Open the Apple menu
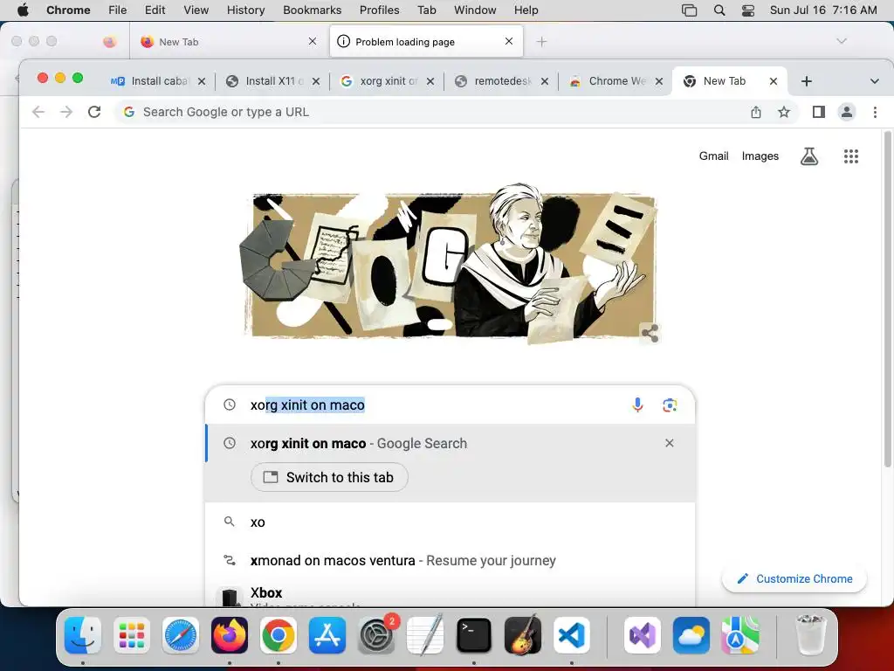This screenshot has height=671, width=894. [23, 10]
